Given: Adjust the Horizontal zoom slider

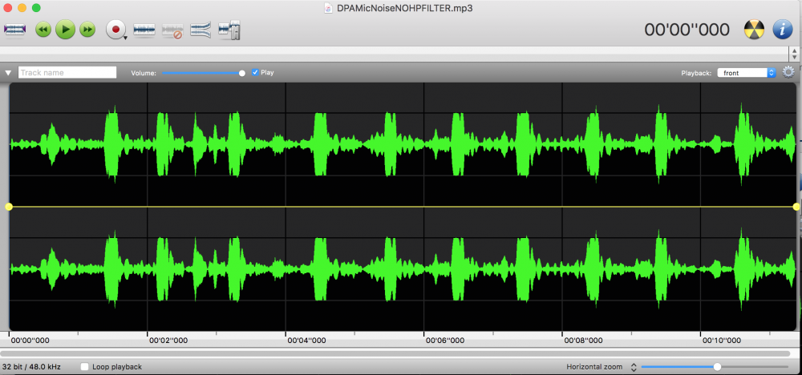Looking at the screenshot, I should tap(715, 367).
